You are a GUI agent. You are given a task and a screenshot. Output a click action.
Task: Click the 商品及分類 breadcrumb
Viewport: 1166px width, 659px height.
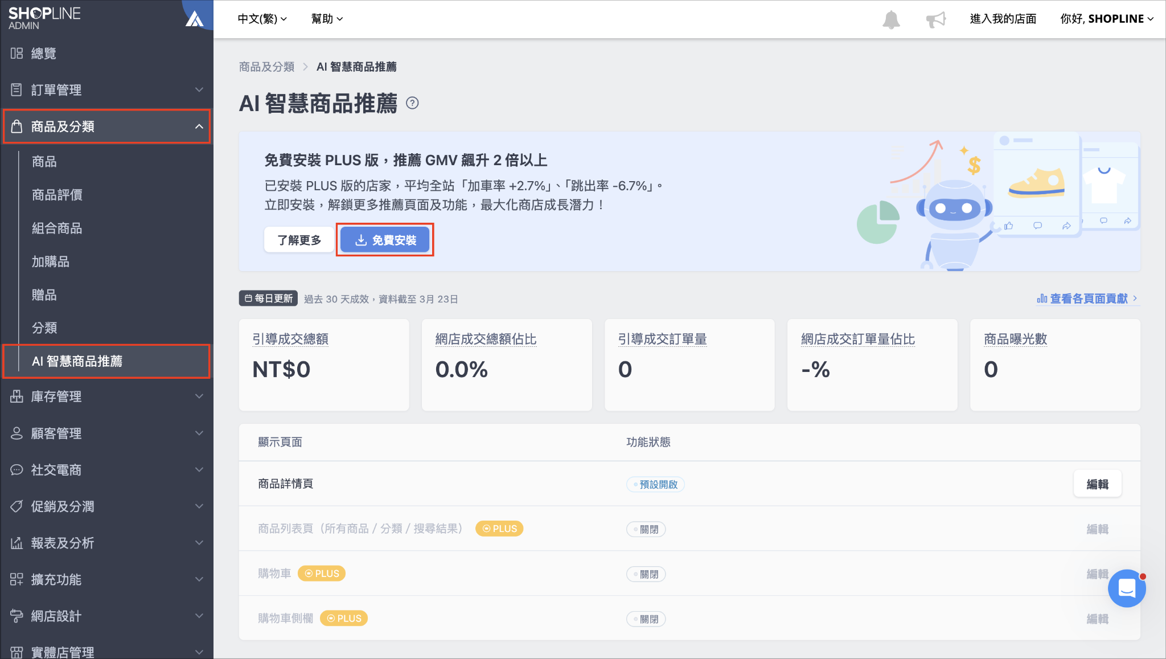pos(267,67)
